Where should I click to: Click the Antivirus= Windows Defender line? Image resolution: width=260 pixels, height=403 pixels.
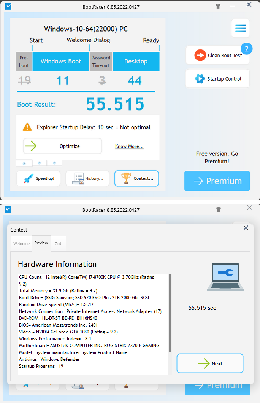click(x=49, y=359)
